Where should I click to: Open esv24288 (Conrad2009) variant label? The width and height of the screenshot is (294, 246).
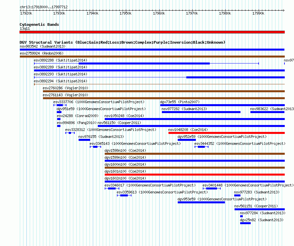(78, 116)
